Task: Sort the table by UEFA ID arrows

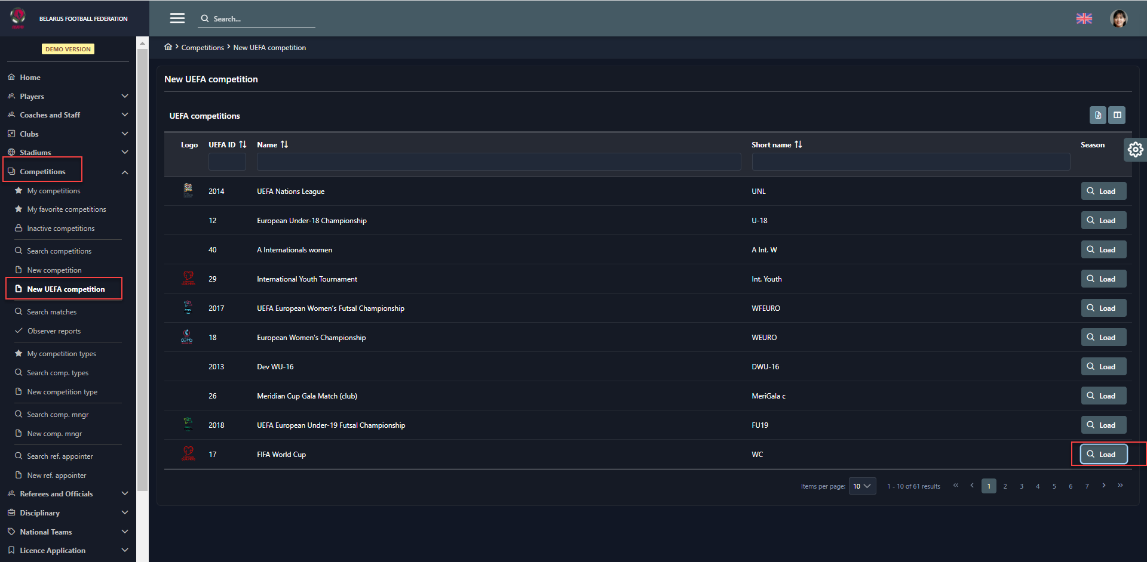Action: [243, 144]
